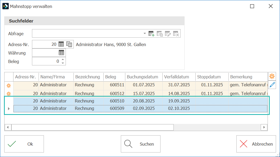Click the horizontal scrollbar thumb
The width and height of the screenshot is (280, 157).
tap(93, 127)
